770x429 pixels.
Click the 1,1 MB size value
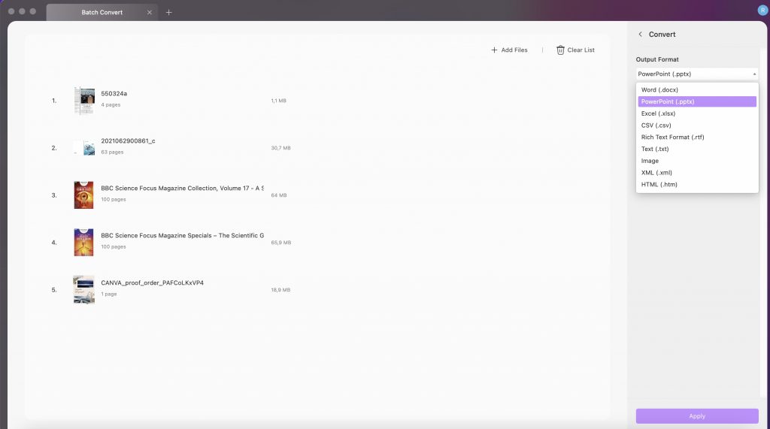[x=278, y=101]
